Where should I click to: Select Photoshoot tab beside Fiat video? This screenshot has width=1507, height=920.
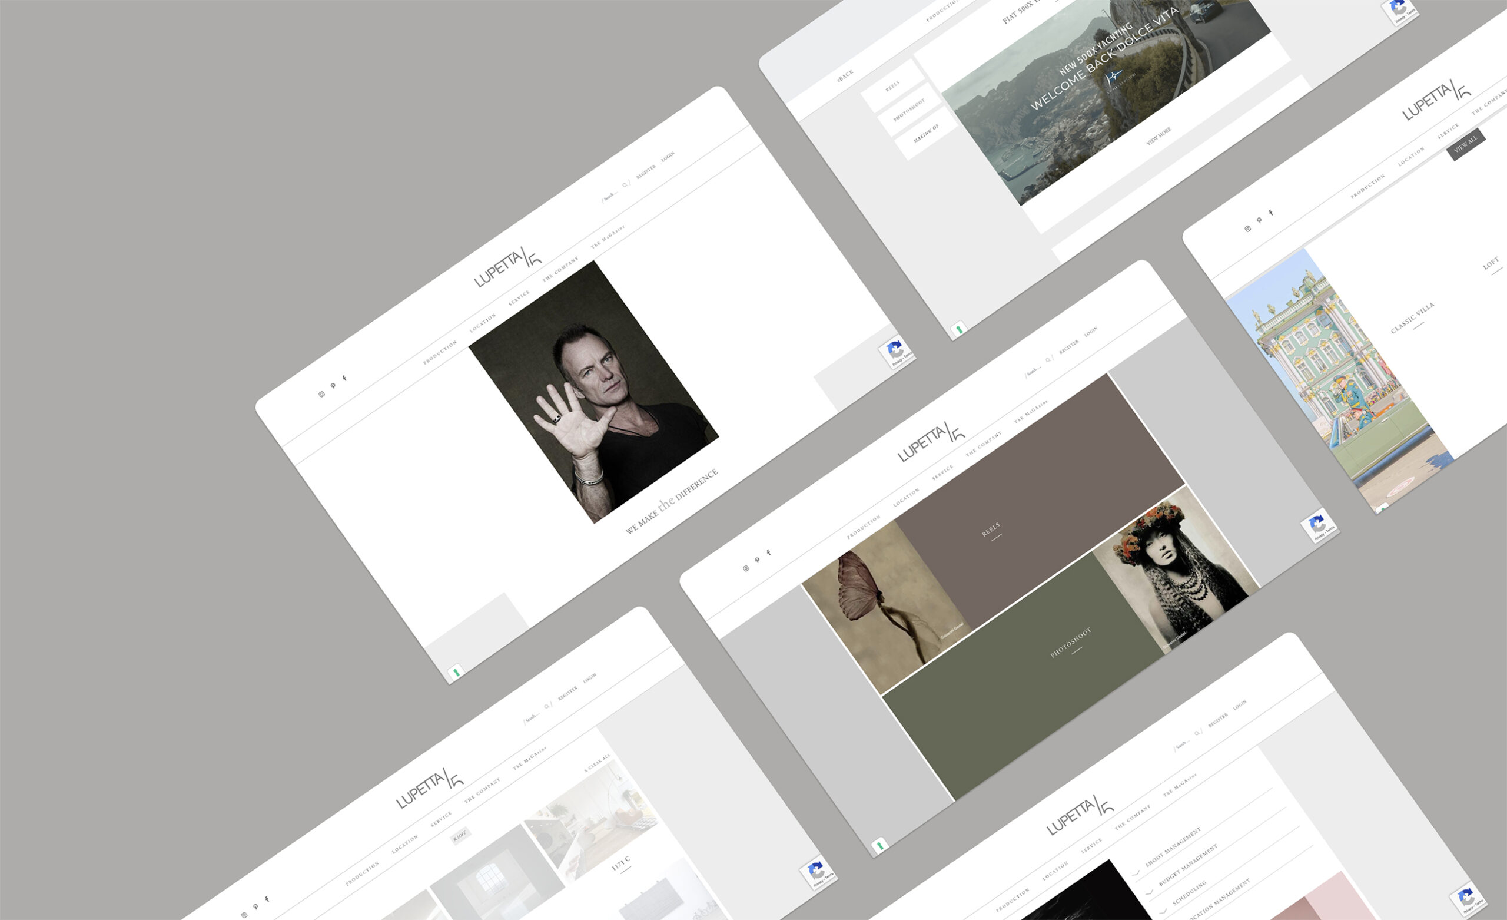click(x=909, y=110)
